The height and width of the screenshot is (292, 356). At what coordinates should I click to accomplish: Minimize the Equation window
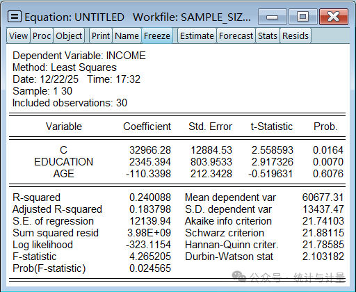(x=273, y=17)
